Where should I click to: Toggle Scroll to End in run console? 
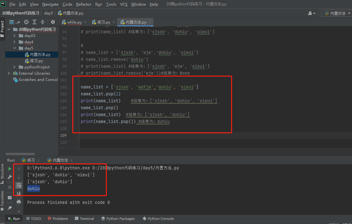[x=19, y=194]
